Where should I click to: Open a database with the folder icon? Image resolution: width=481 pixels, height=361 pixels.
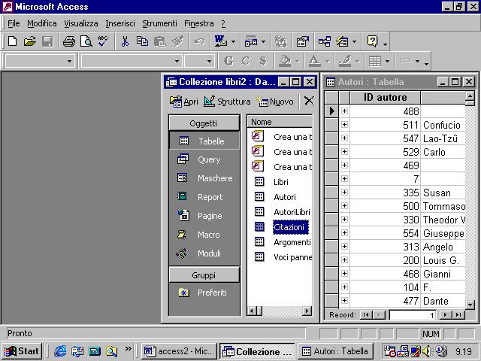tap(30, 41)
